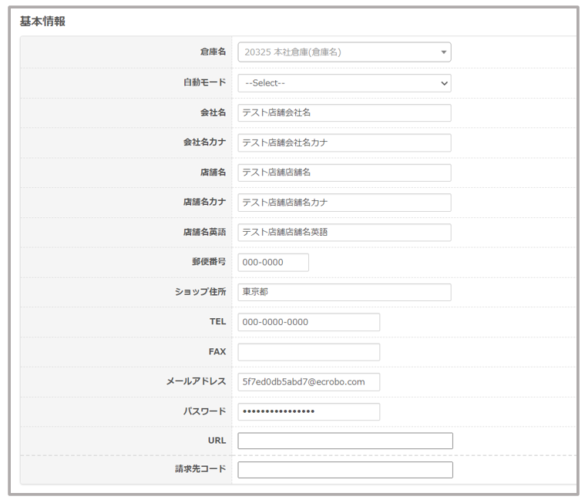Click the 店舗名 label
Viewport: 585px width, 503px height.
[213, 173]
